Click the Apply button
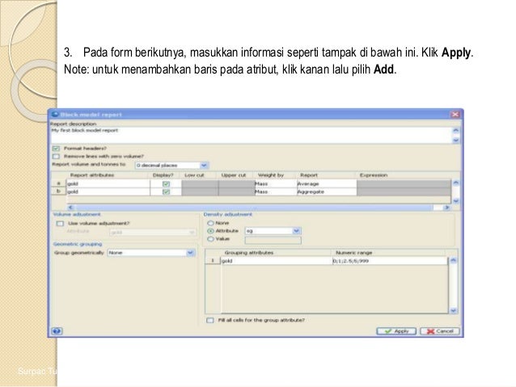Screen dimensions: 516x387 [396, 331]
